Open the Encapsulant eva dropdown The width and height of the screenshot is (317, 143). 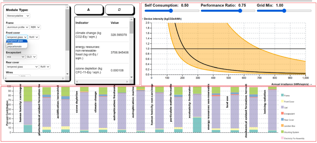pyautogui.click(x=15, y=57)
